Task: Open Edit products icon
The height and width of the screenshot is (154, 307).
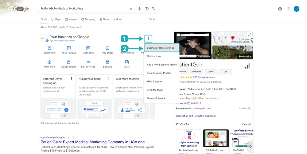Action: coord(69,62)
